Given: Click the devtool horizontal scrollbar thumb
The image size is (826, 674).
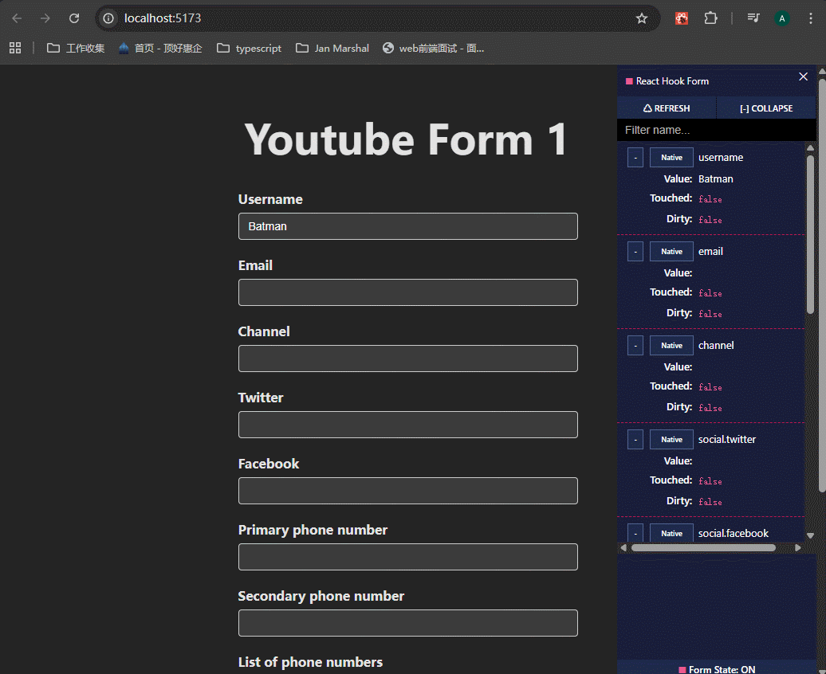Looking at the screenshot, I should (x=702, y=547).
